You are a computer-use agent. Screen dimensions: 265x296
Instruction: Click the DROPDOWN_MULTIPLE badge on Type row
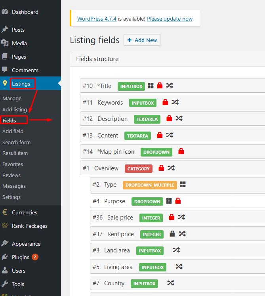click(x=150, y=185)
